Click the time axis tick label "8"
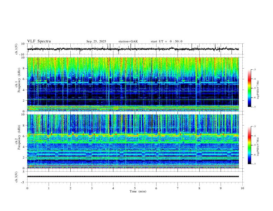Image resolution: width=273 pixels, height=211 pixels. pos(199,188)
